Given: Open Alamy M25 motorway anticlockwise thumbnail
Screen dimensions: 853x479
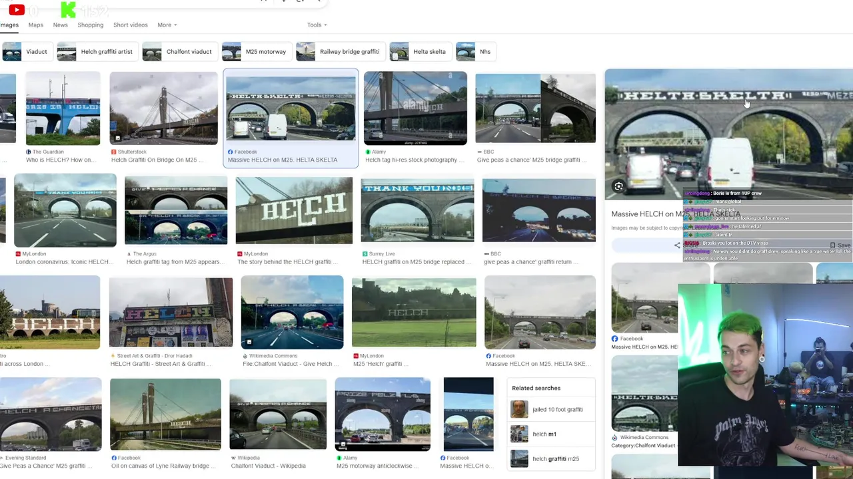Looking at the screenshot, I should (383, 414).
